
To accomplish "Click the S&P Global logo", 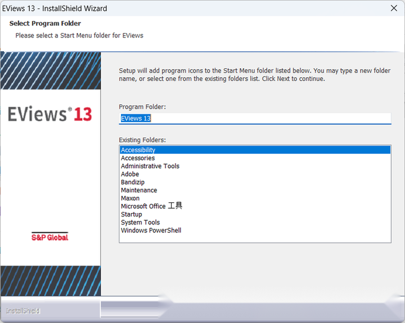I will pos(49,237).
